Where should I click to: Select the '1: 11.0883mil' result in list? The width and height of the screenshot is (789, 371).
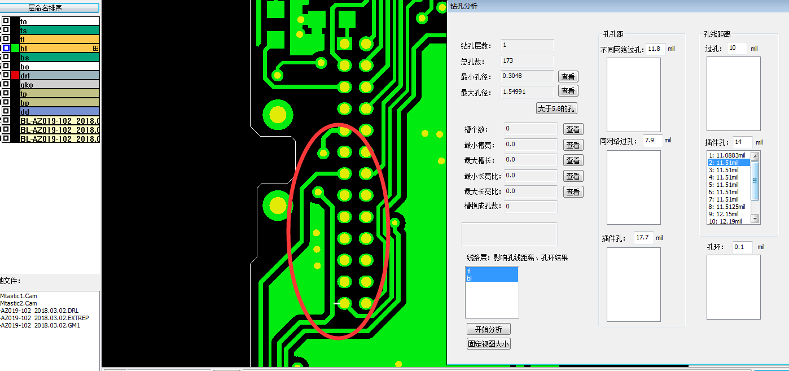tap(728, 155)
